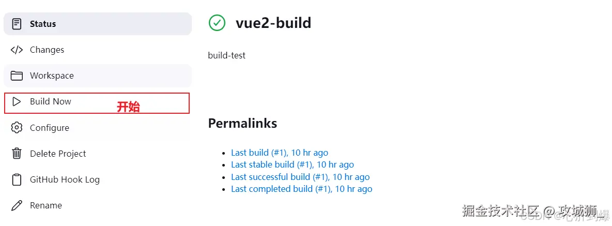Click the Configure gear icon
The image size is (612, 226).
(17, 128)
